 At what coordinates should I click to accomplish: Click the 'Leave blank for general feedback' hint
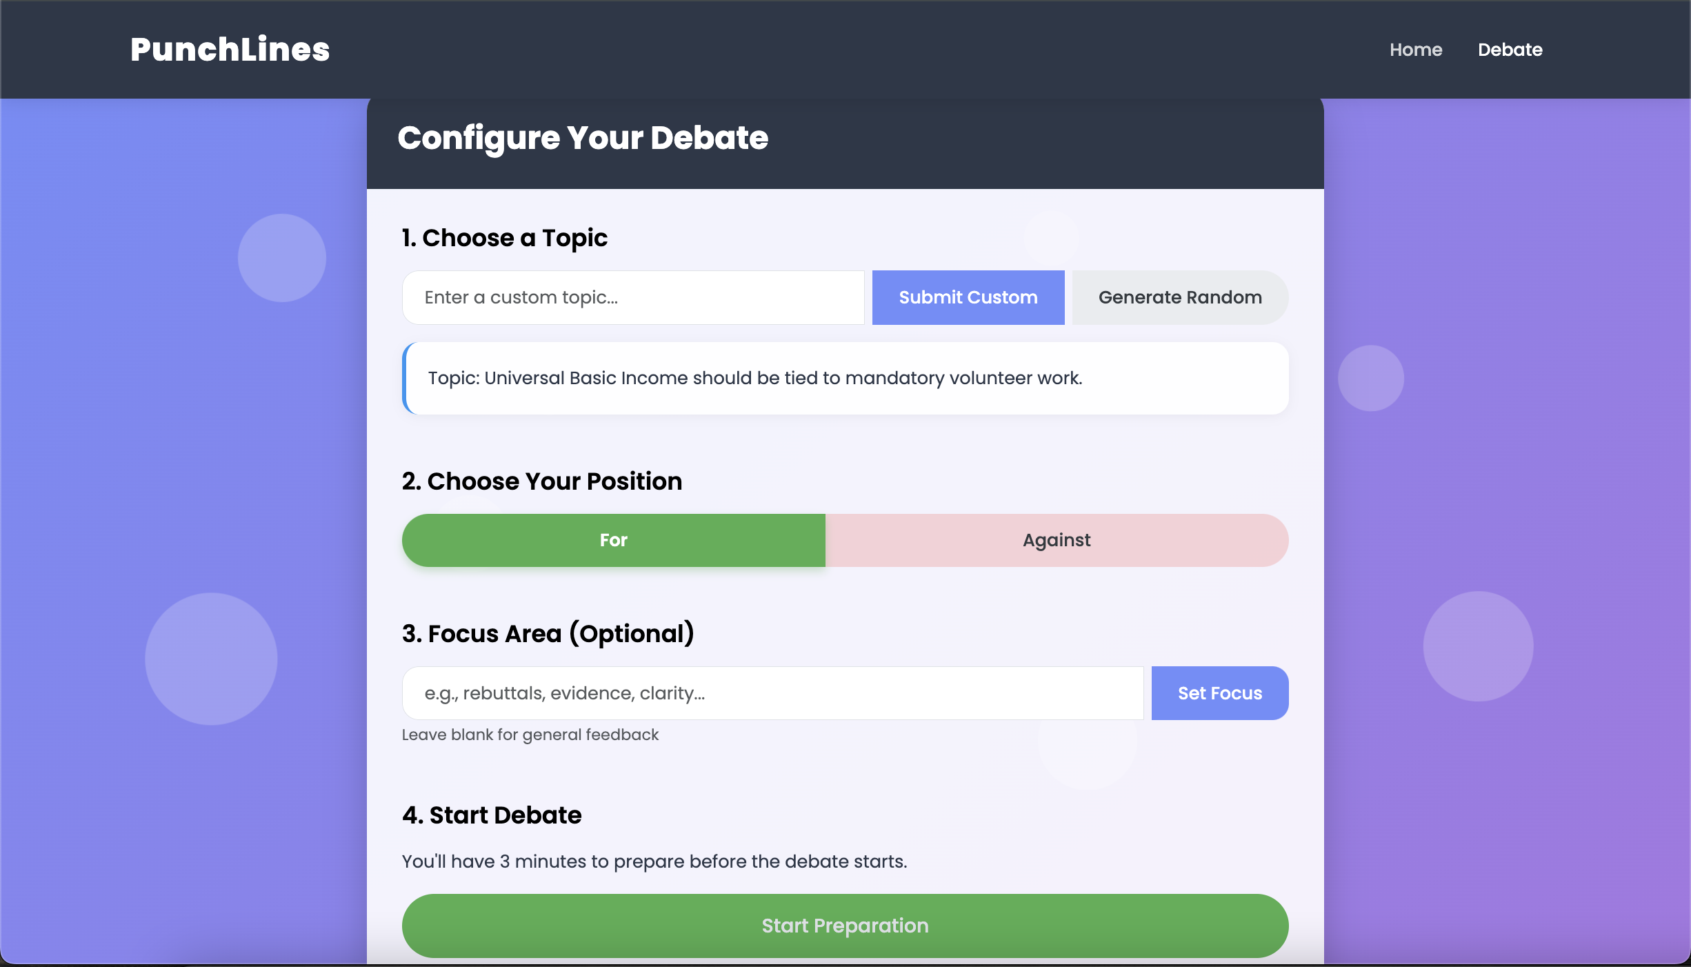point(530,735)
